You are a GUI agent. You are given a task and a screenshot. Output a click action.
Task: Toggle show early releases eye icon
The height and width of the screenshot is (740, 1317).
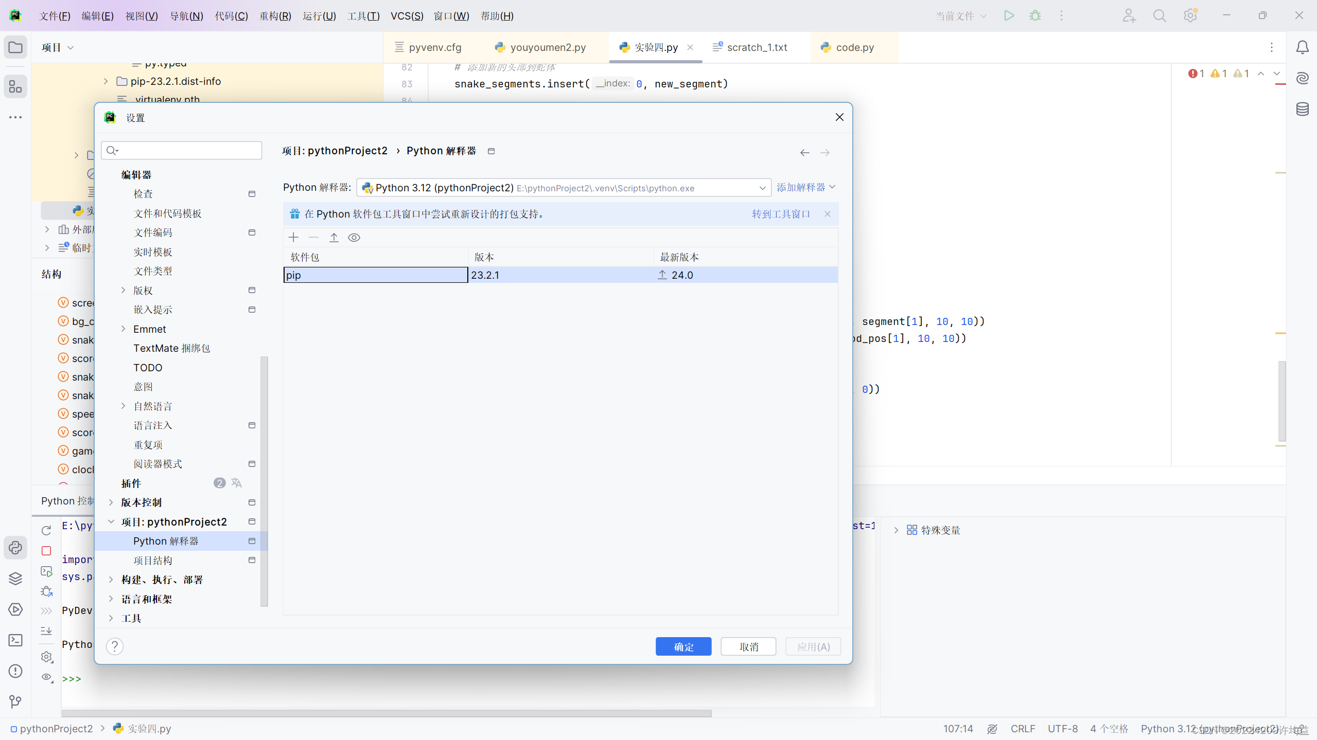point(354,237)
